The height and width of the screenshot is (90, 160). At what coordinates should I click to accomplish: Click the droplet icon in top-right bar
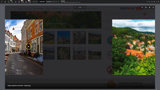point(154,2)
